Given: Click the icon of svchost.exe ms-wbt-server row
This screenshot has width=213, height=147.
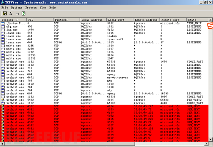Looking at the screenshot, I should 3,78.
